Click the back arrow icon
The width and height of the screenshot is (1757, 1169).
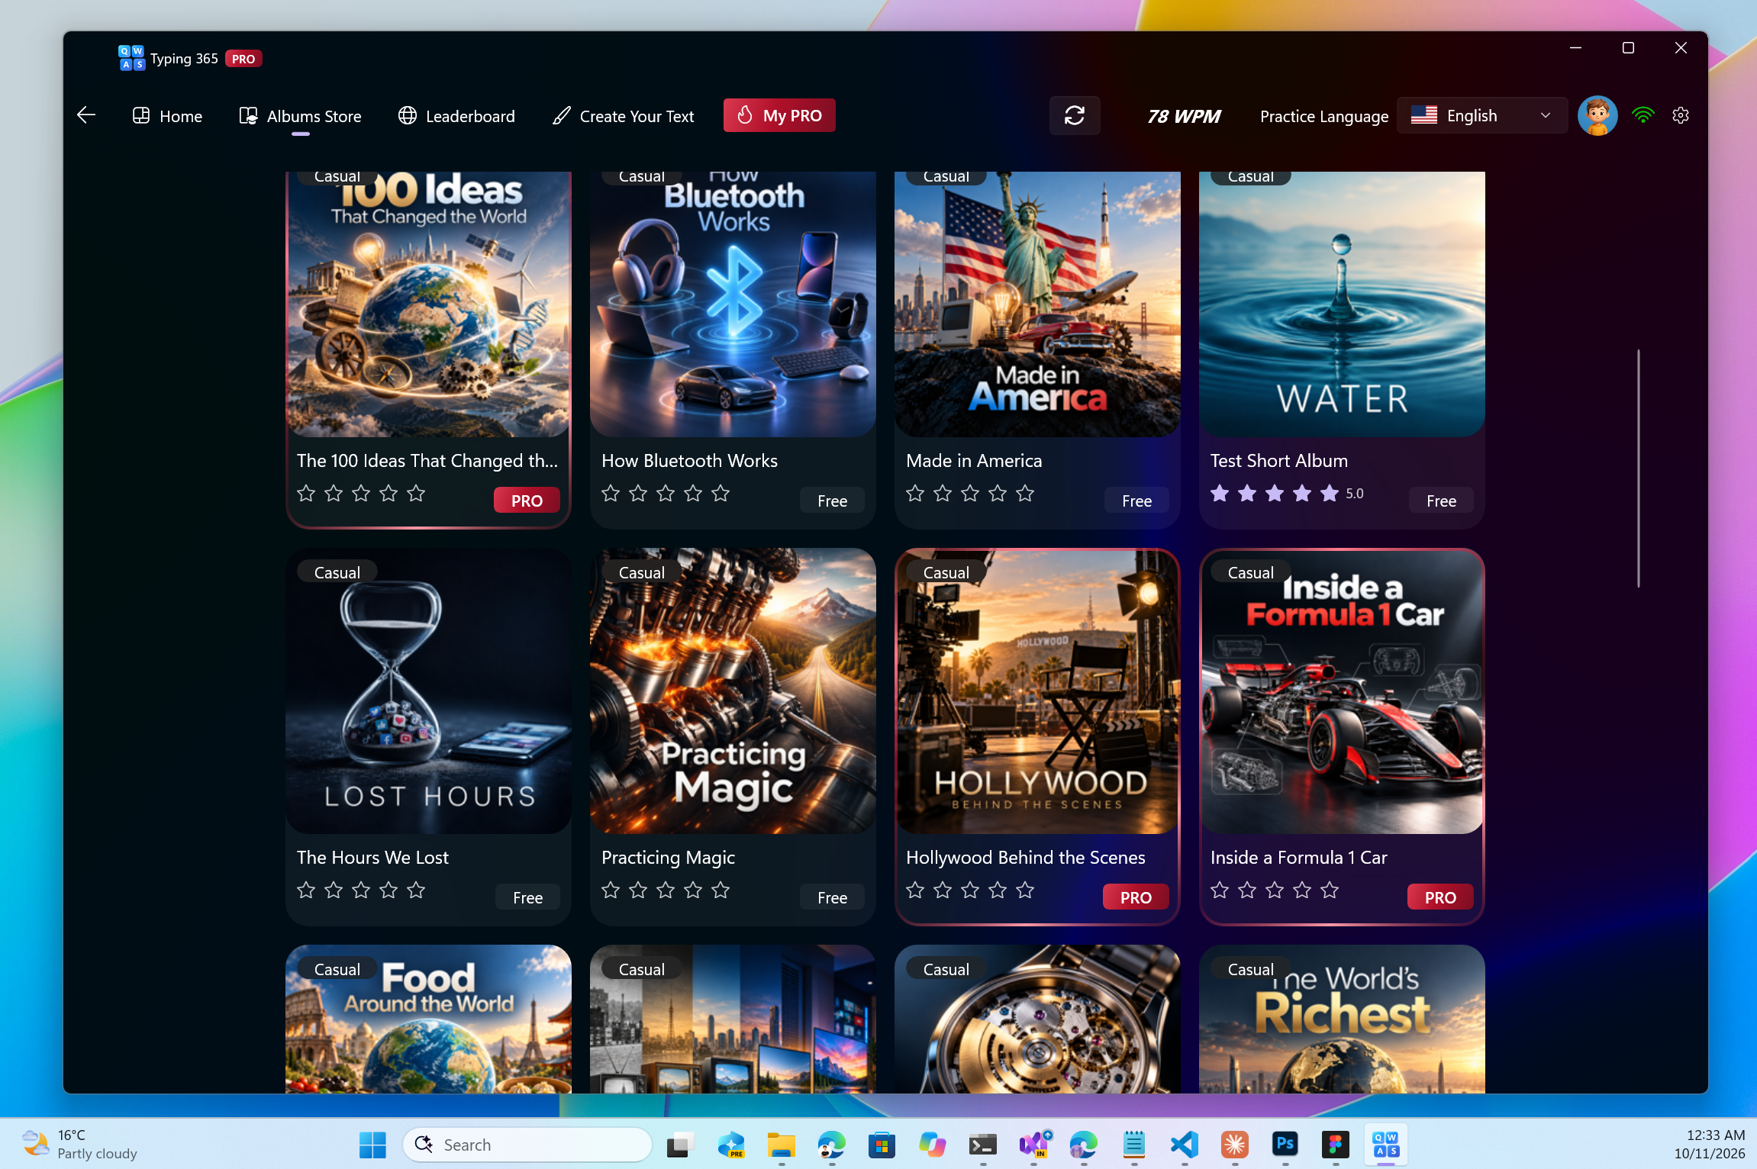coord(86,115)
